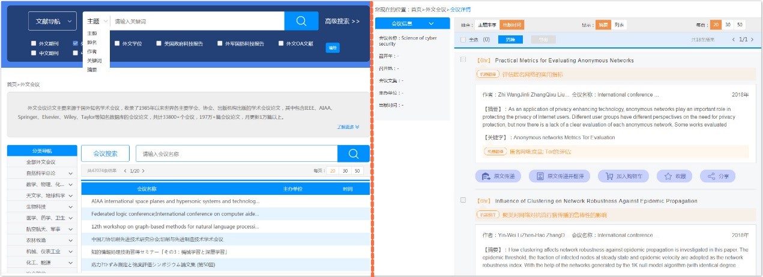Viewport: 763px width, 277px height.
Task: Choose 作者 from the search field list
Action: [x=91, y=52]
